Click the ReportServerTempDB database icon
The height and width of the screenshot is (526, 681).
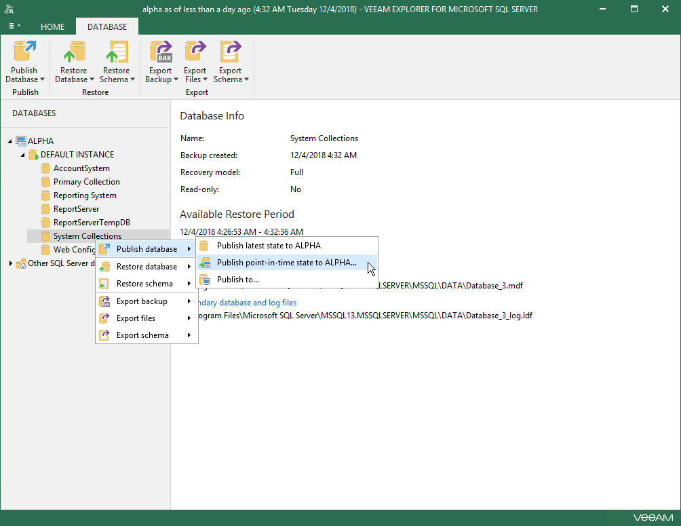45,223
